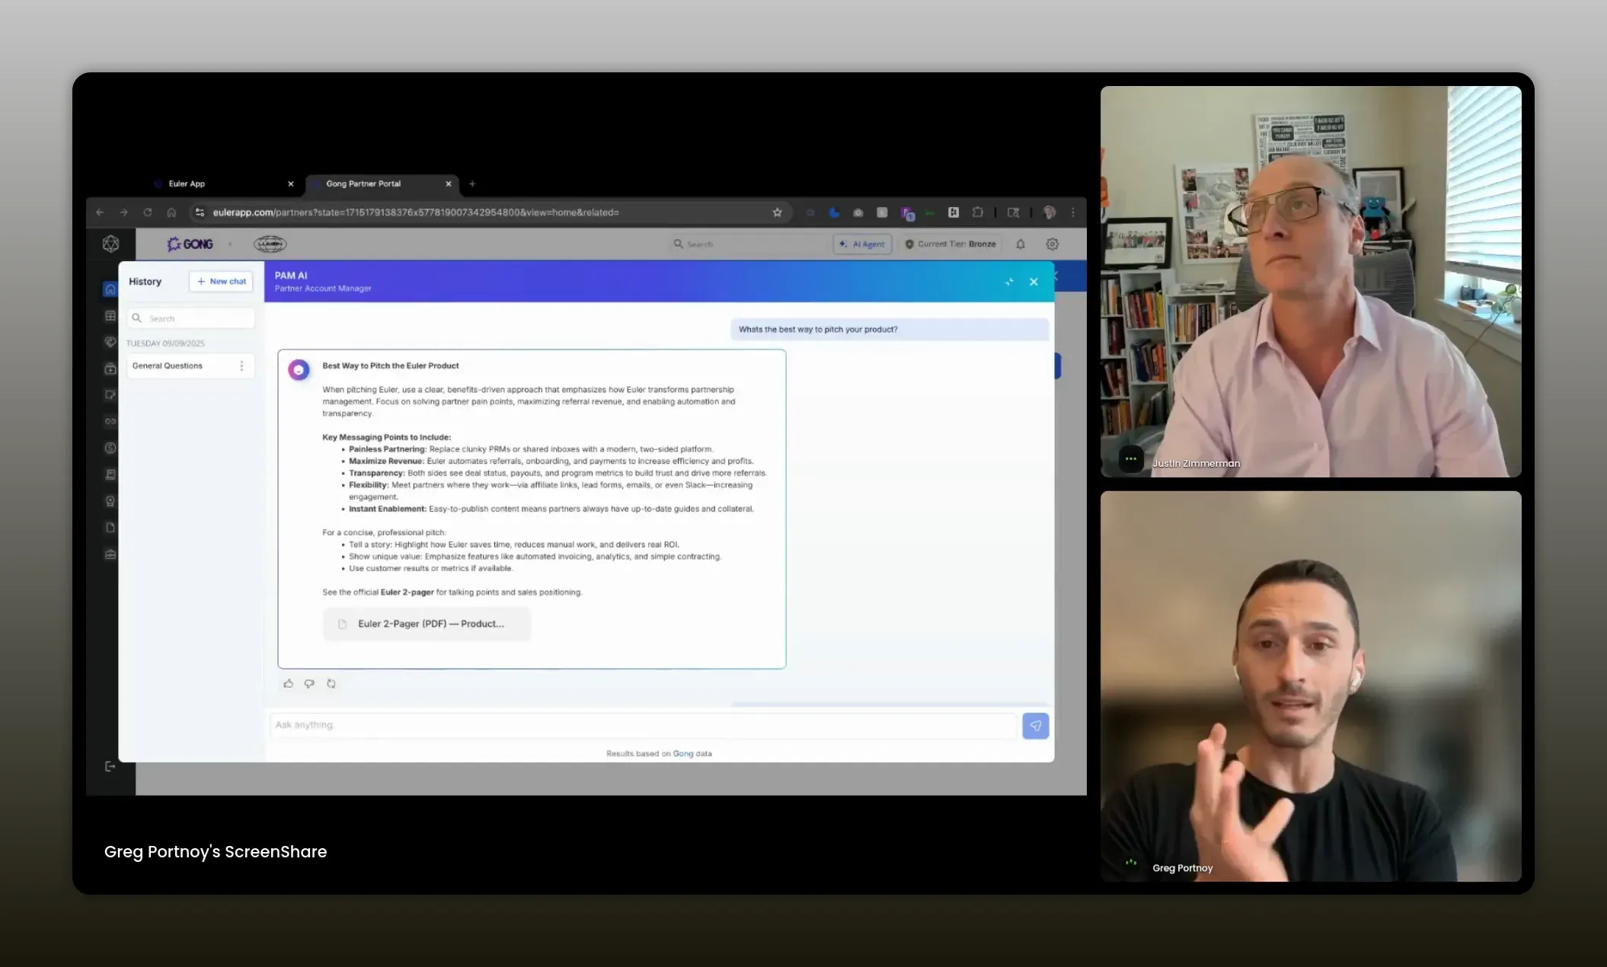This screenshot has width=1607, height=967.
Task: Start a New chat in History panel
Action: tap(221, 281)
